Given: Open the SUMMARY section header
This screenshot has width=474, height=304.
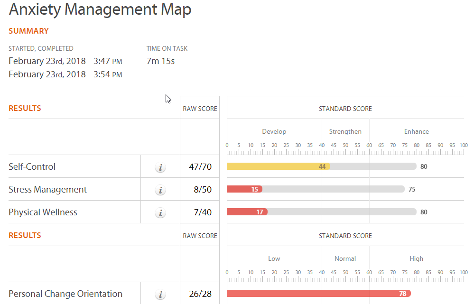Looking at the screenshot, I should [28, 31].
